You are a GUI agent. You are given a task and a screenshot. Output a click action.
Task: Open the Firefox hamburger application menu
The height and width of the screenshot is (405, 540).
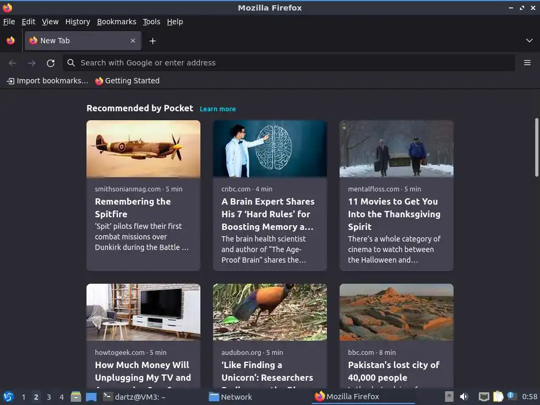pos(527,63)
